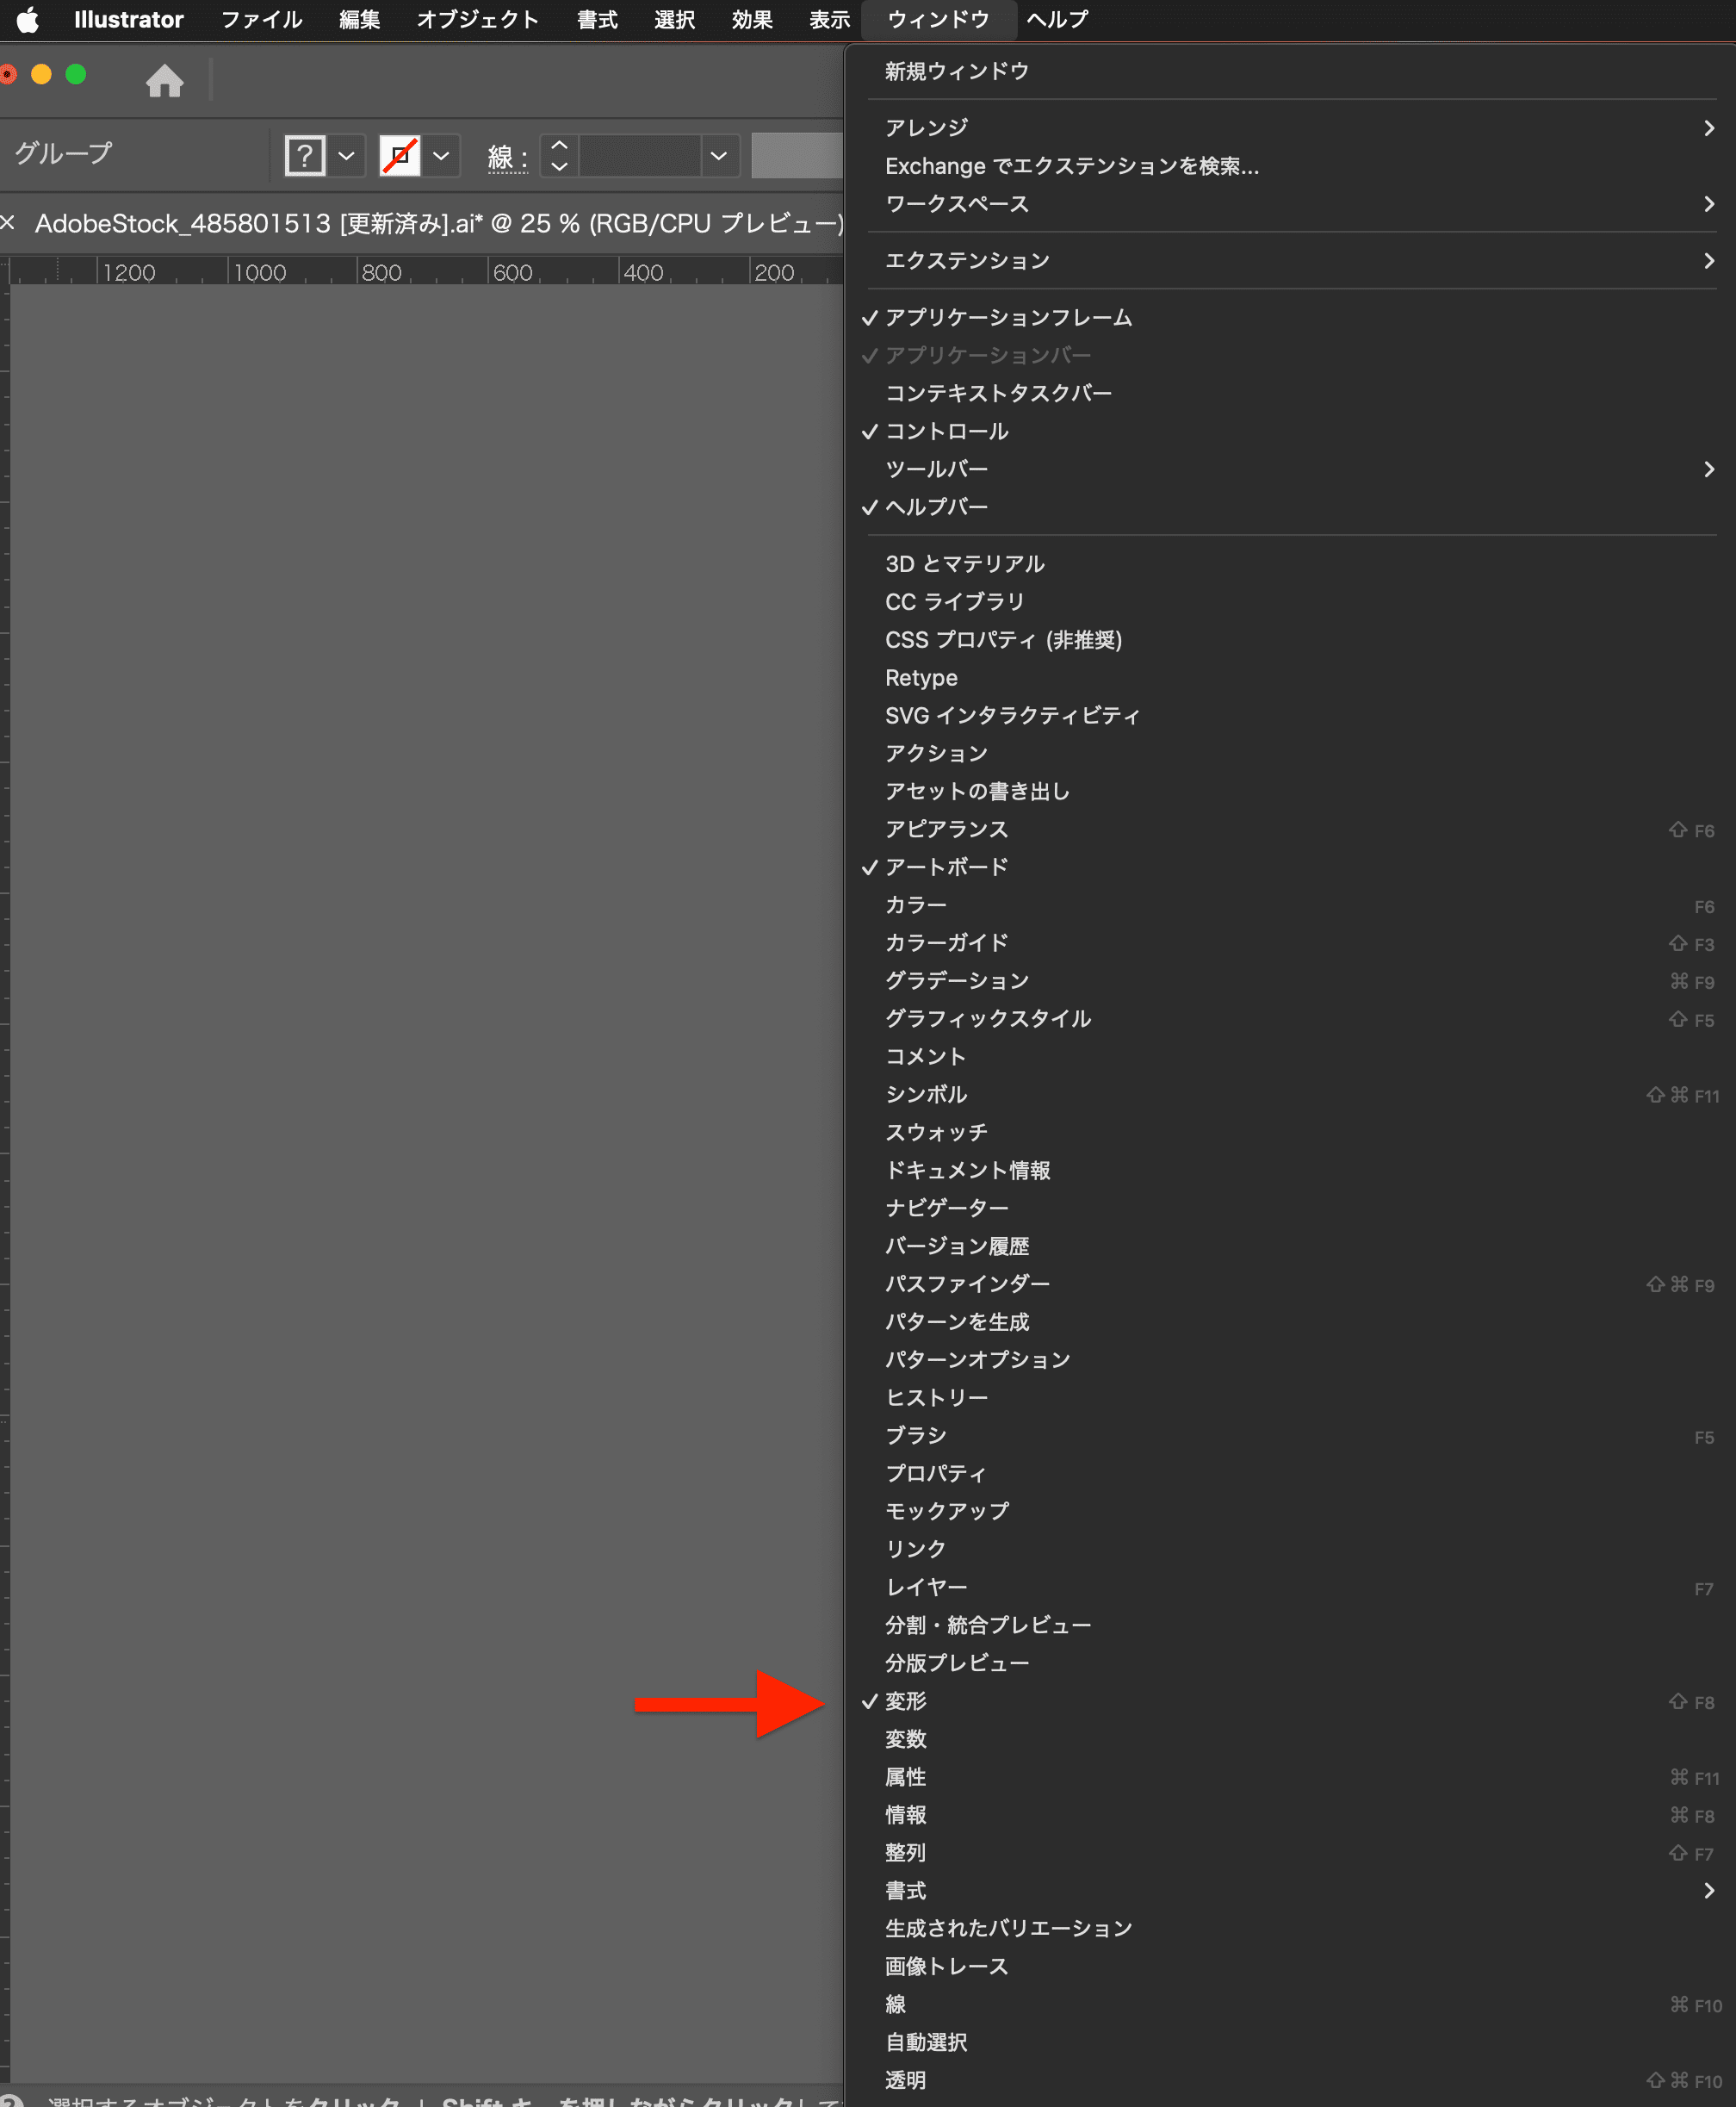Uncheck the コントロール menu item
The height and width of the screenshot is (2107, 1736).
pyautogui.click(x=946, y=432)
